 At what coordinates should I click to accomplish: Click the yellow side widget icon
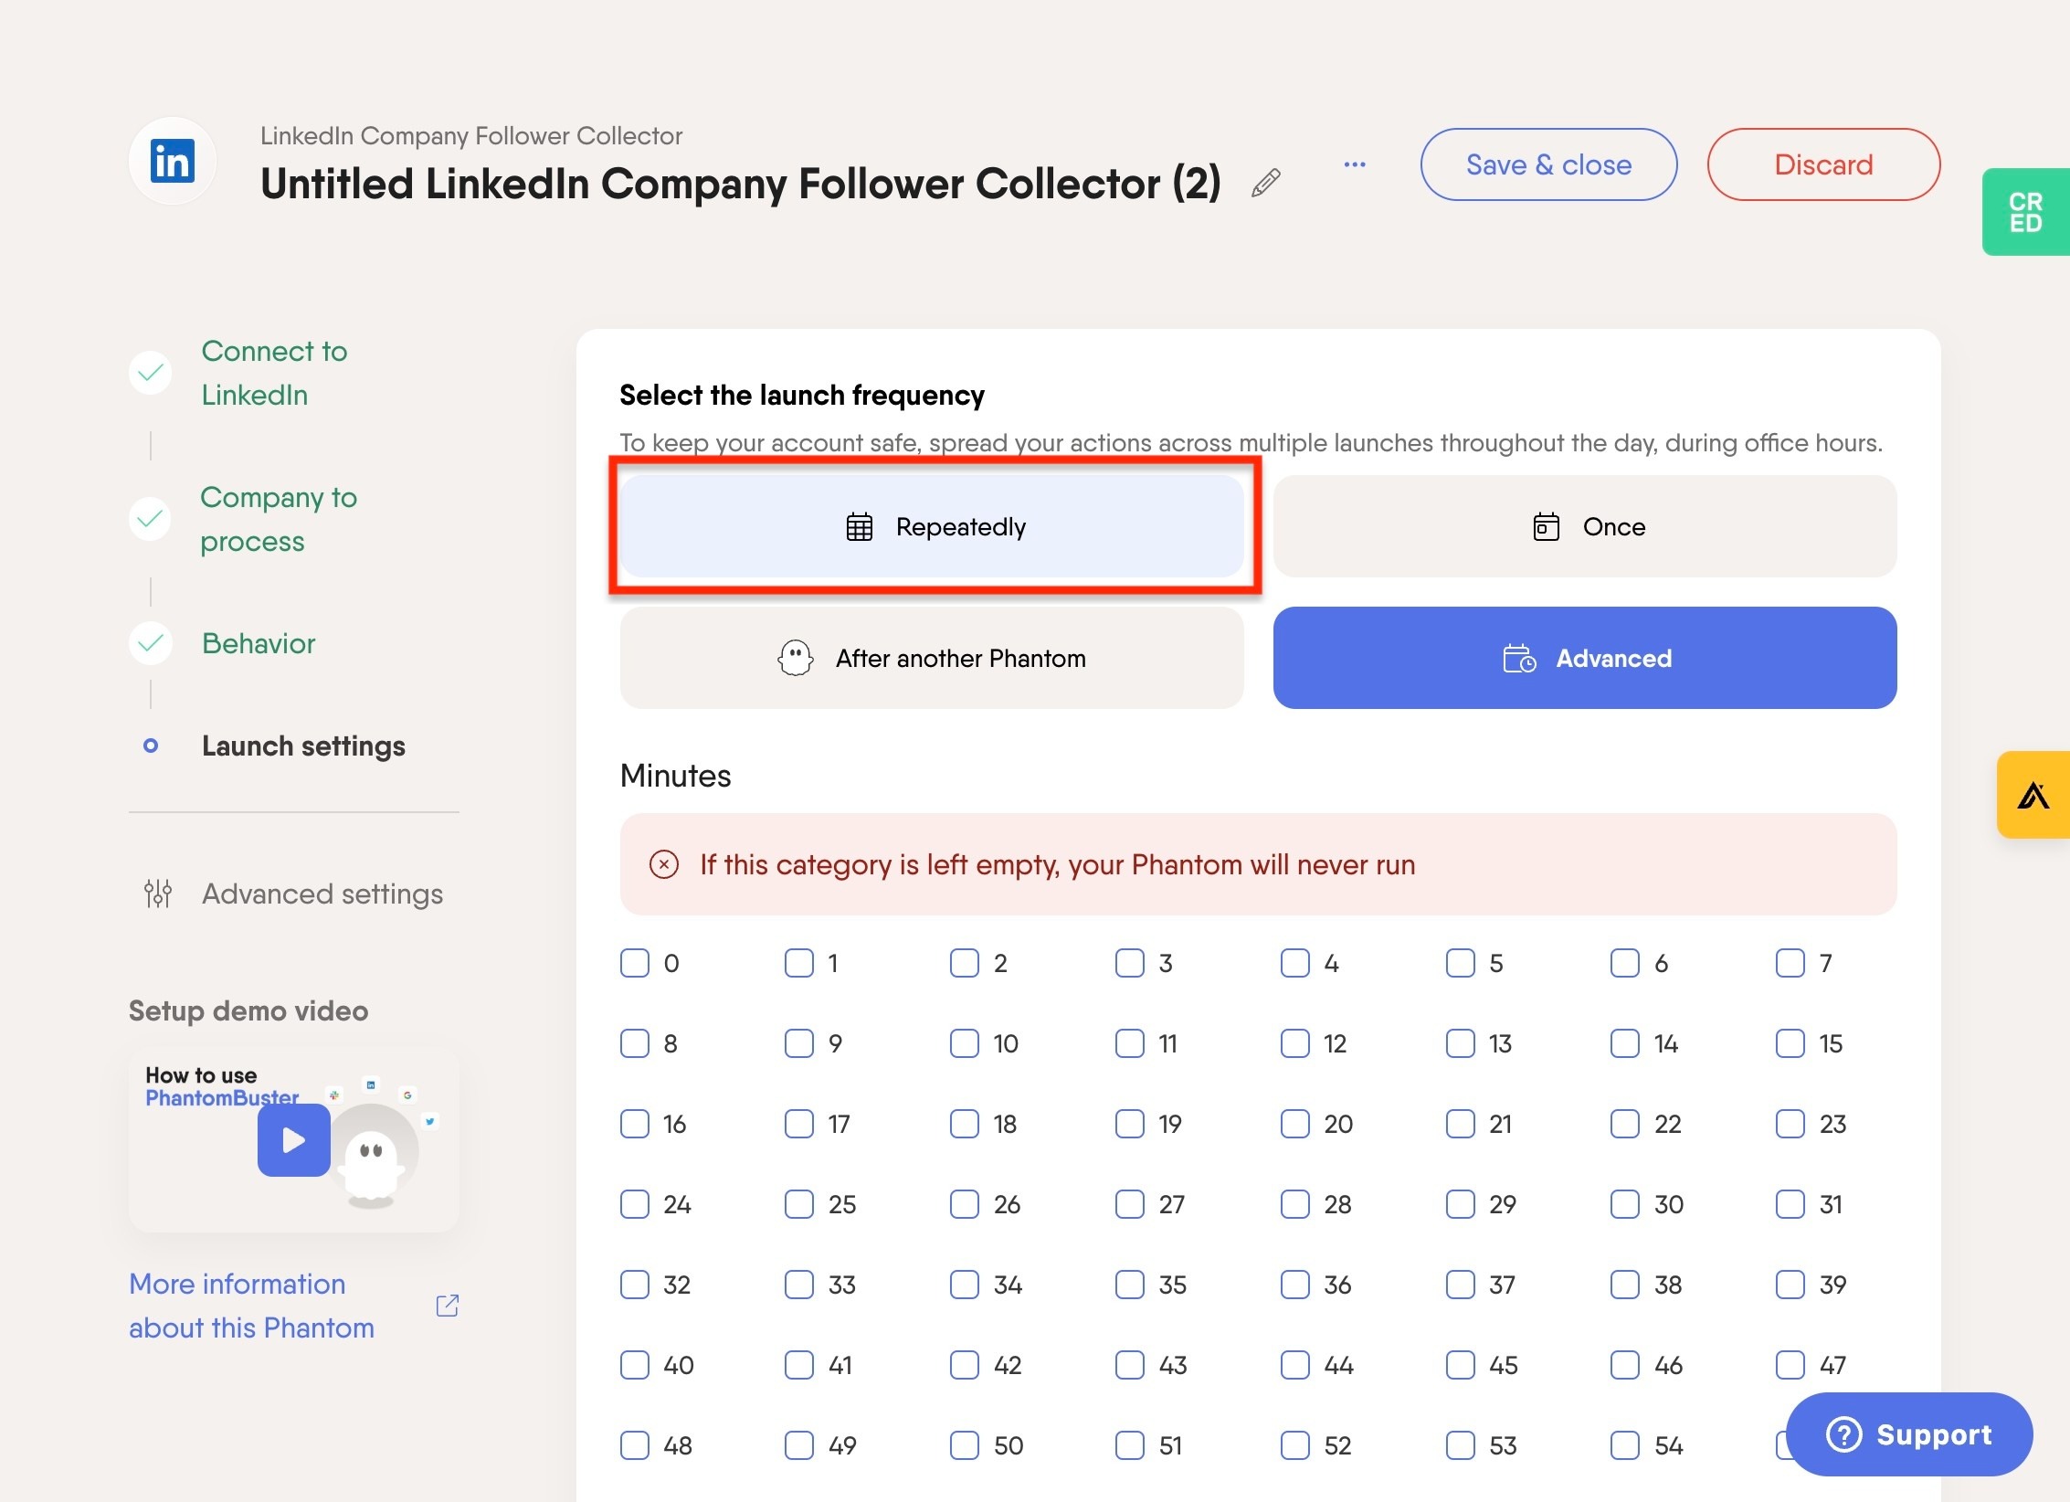pos(2033,795)
